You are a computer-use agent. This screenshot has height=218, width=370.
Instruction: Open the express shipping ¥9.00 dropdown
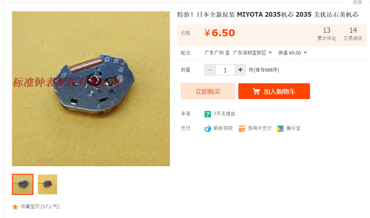(292, 53)
